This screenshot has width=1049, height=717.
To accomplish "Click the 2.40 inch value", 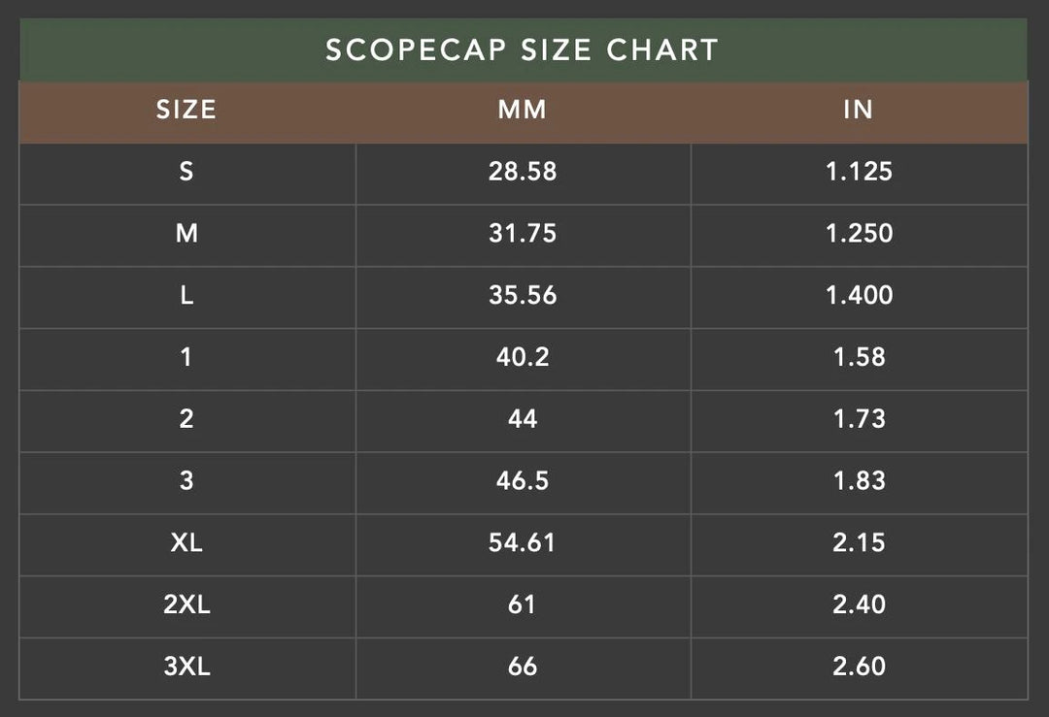I will pyautogui.click(x=859, y=604).
